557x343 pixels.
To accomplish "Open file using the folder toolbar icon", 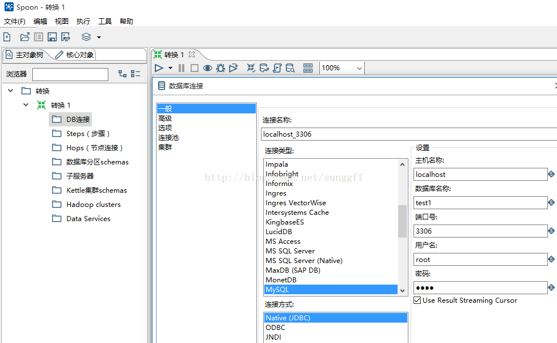I will click(25, 37).
